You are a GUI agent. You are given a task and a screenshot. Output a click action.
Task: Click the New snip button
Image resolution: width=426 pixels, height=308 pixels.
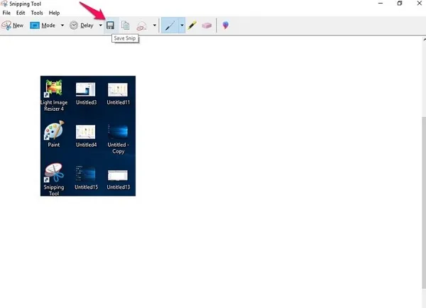point(13,25)
